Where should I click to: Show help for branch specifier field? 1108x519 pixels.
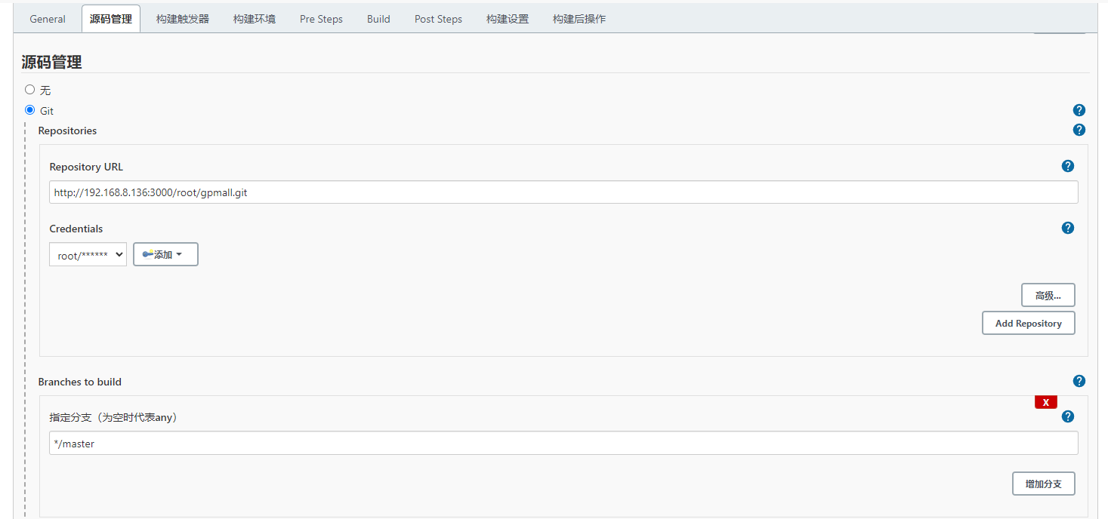pos(1067,416)
